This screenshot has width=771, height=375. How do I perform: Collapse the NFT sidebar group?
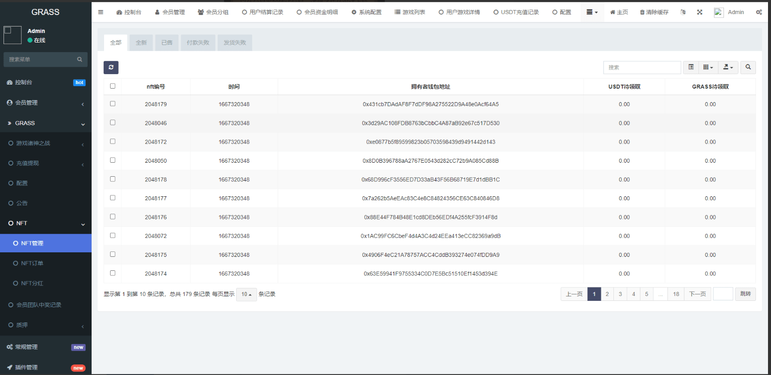pyautogui.click(x=46, y=223)
